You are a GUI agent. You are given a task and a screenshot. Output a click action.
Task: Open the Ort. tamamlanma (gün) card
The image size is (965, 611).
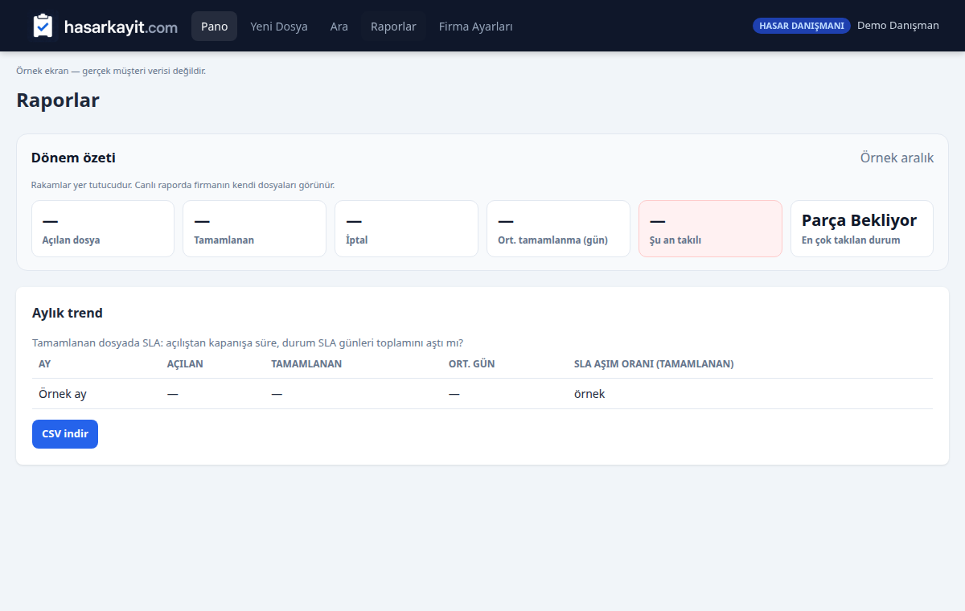[558, 228]
